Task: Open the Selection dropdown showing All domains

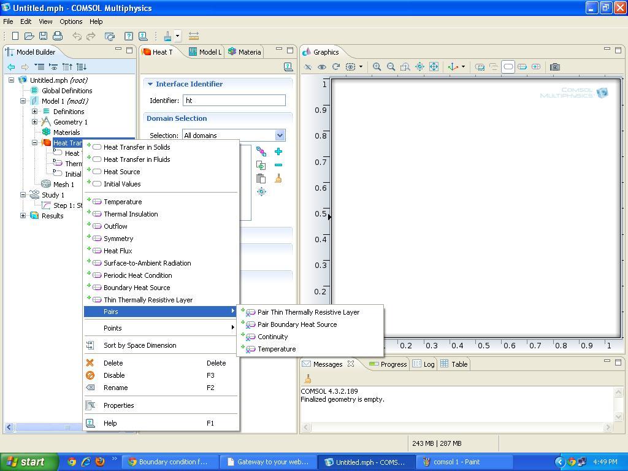Action: point(280,136)
